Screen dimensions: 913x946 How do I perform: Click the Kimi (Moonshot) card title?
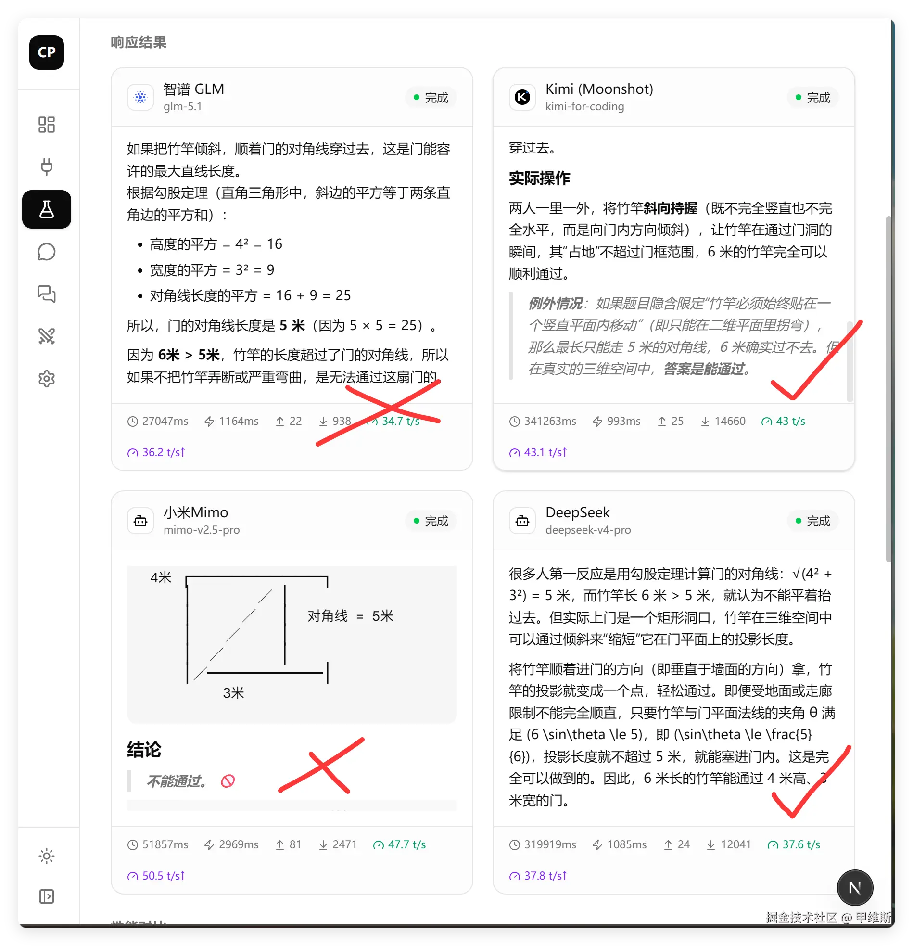tap(599, 89)
